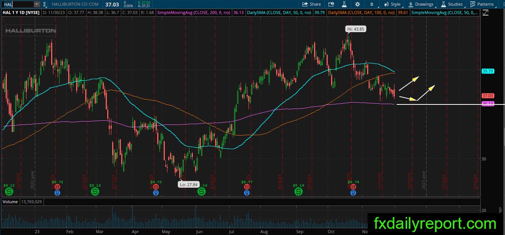Click the January $0.72 earnings phone icon
This screenshot has height=235, width=505.
[57, 187]
